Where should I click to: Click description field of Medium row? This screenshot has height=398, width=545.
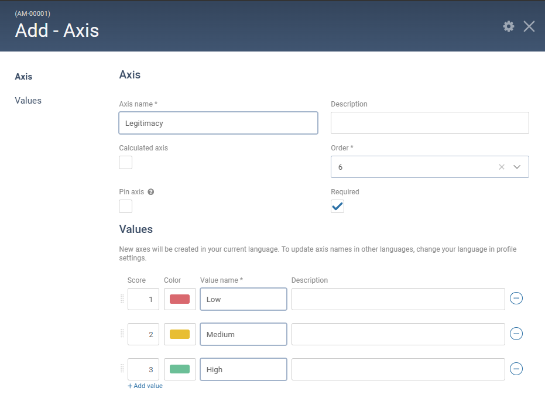coord(398,334)
